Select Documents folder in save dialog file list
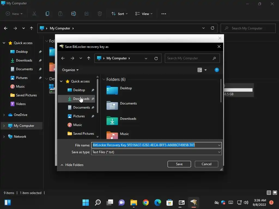This screenshot has width=279, height=209. (122, 105)
